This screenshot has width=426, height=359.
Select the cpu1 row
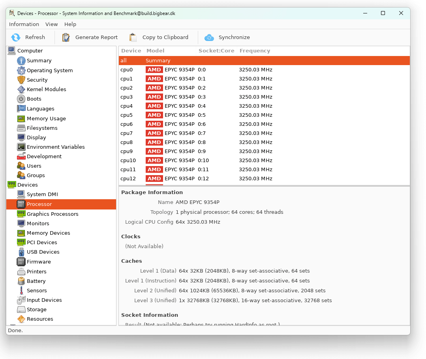click(264, 79)
